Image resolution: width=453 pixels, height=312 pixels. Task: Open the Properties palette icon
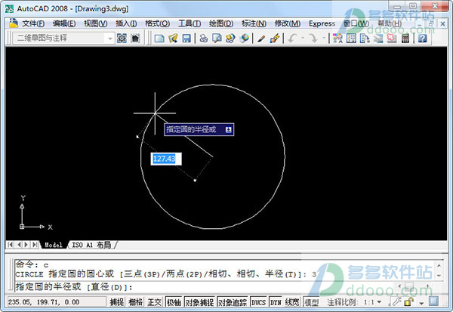337,39
